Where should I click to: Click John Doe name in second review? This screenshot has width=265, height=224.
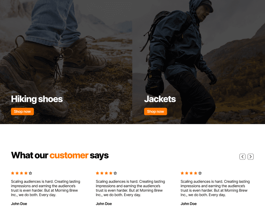104,204
